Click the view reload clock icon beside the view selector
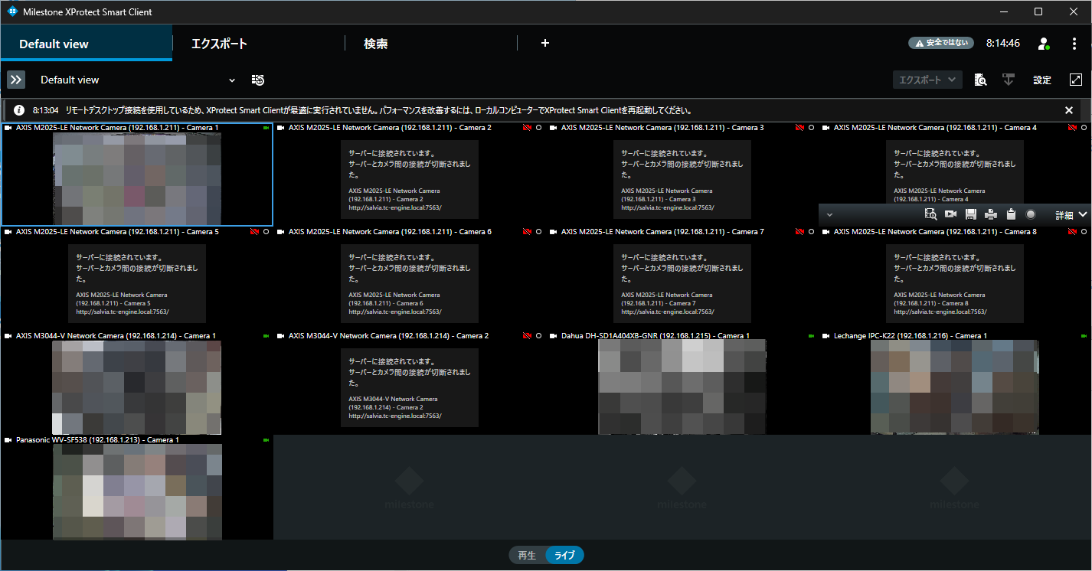The image size is (1092, 571). coord(258,80)
